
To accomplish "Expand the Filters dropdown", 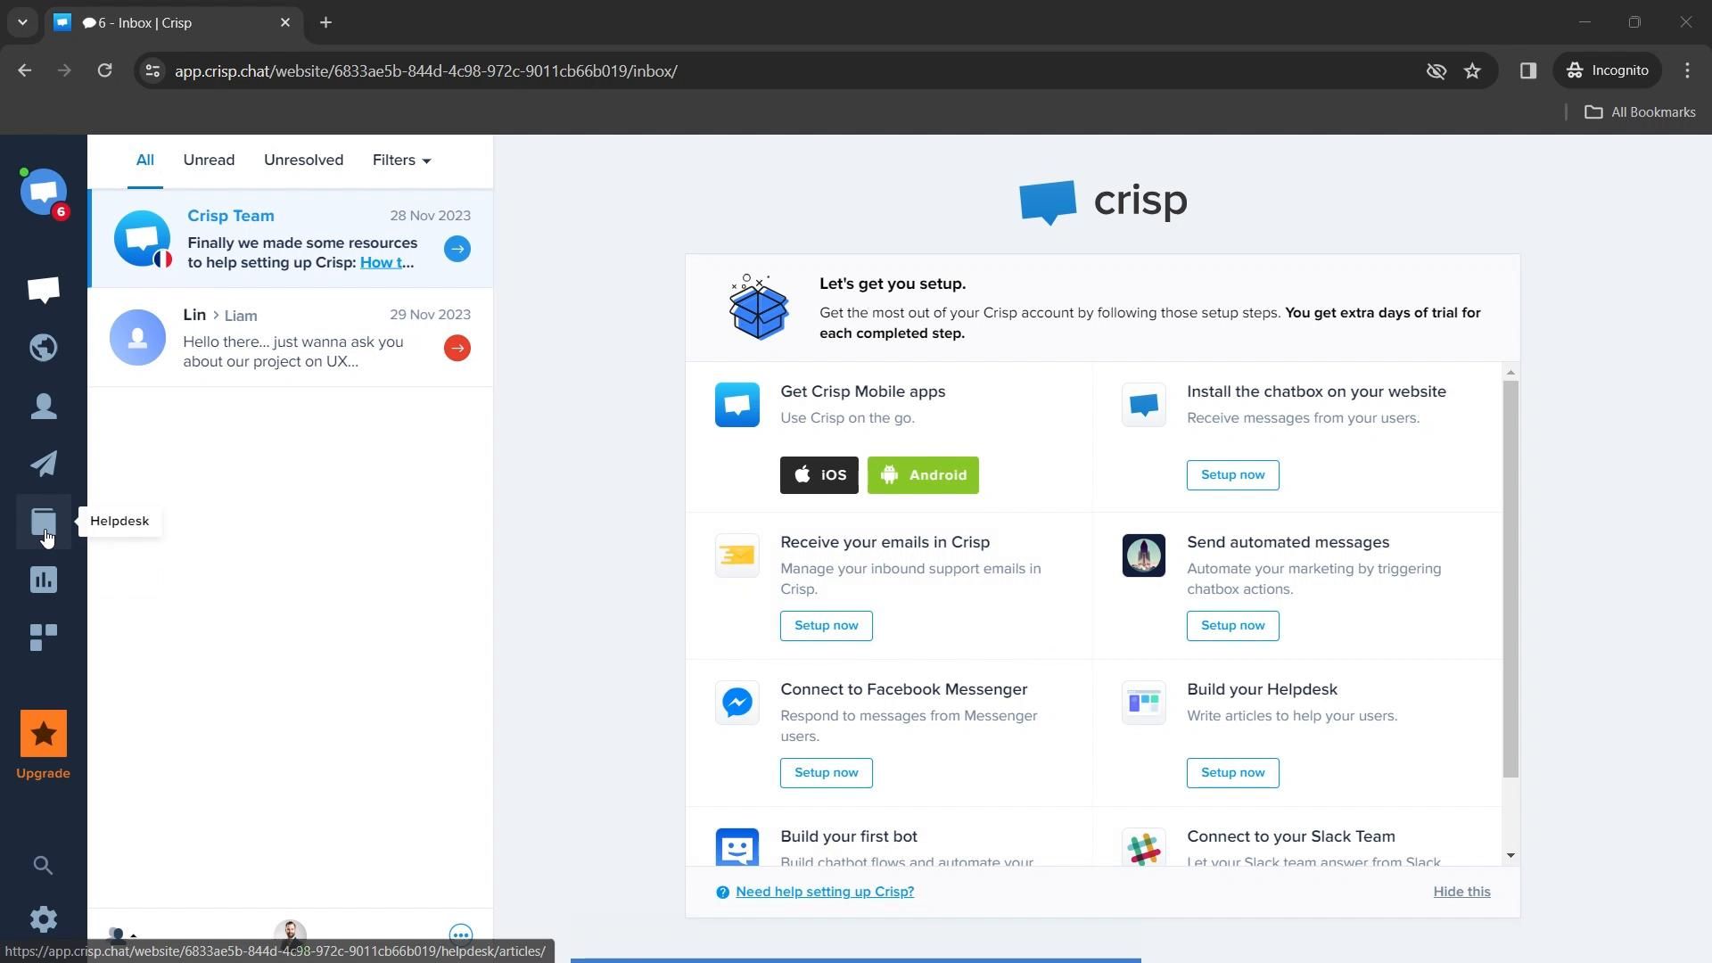I will point(401,160).
